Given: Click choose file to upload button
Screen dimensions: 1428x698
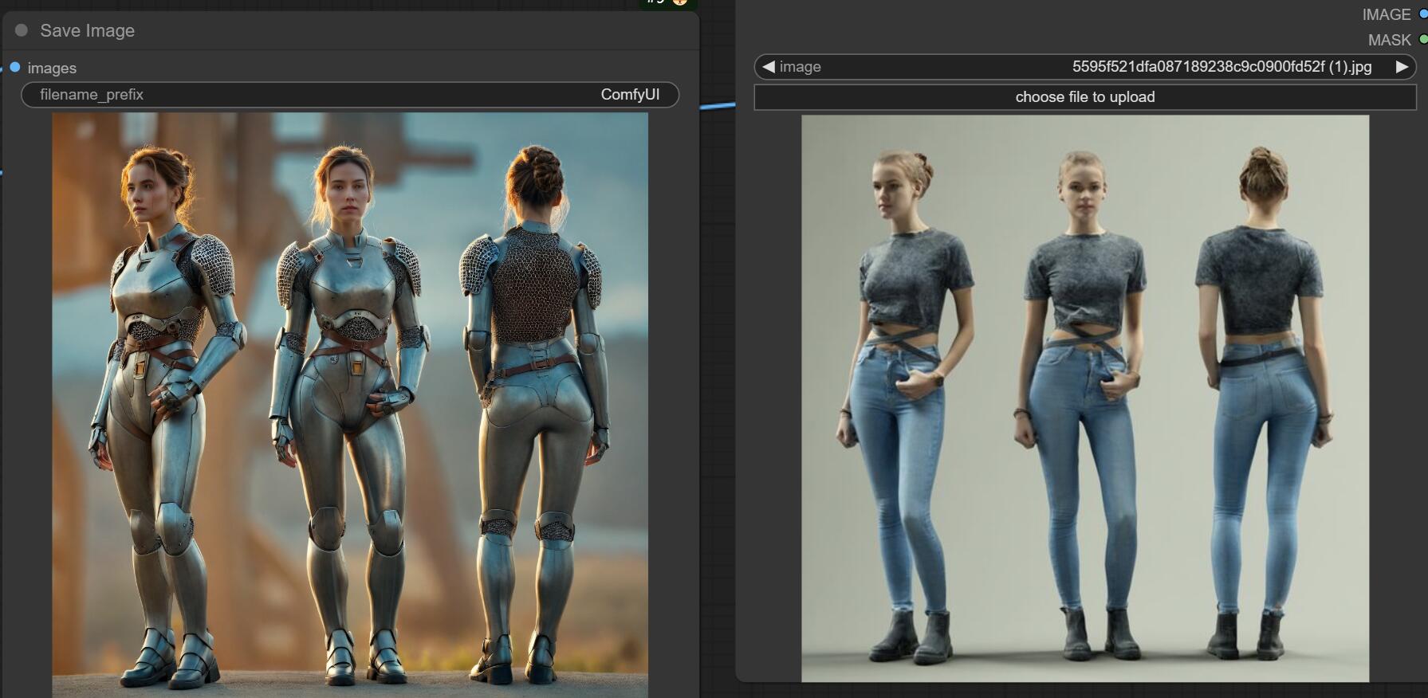Looking at the screenshot, I should click(x=1085, y=97).
